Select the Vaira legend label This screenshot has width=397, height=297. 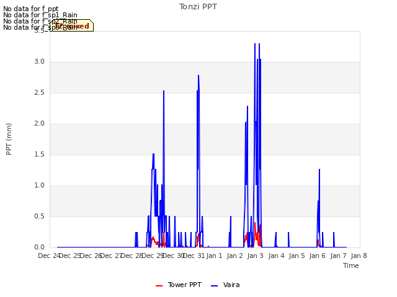[x=231, y=285]
